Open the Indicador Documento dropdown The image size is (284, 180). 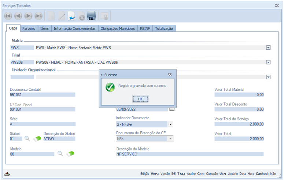[170, 124]
